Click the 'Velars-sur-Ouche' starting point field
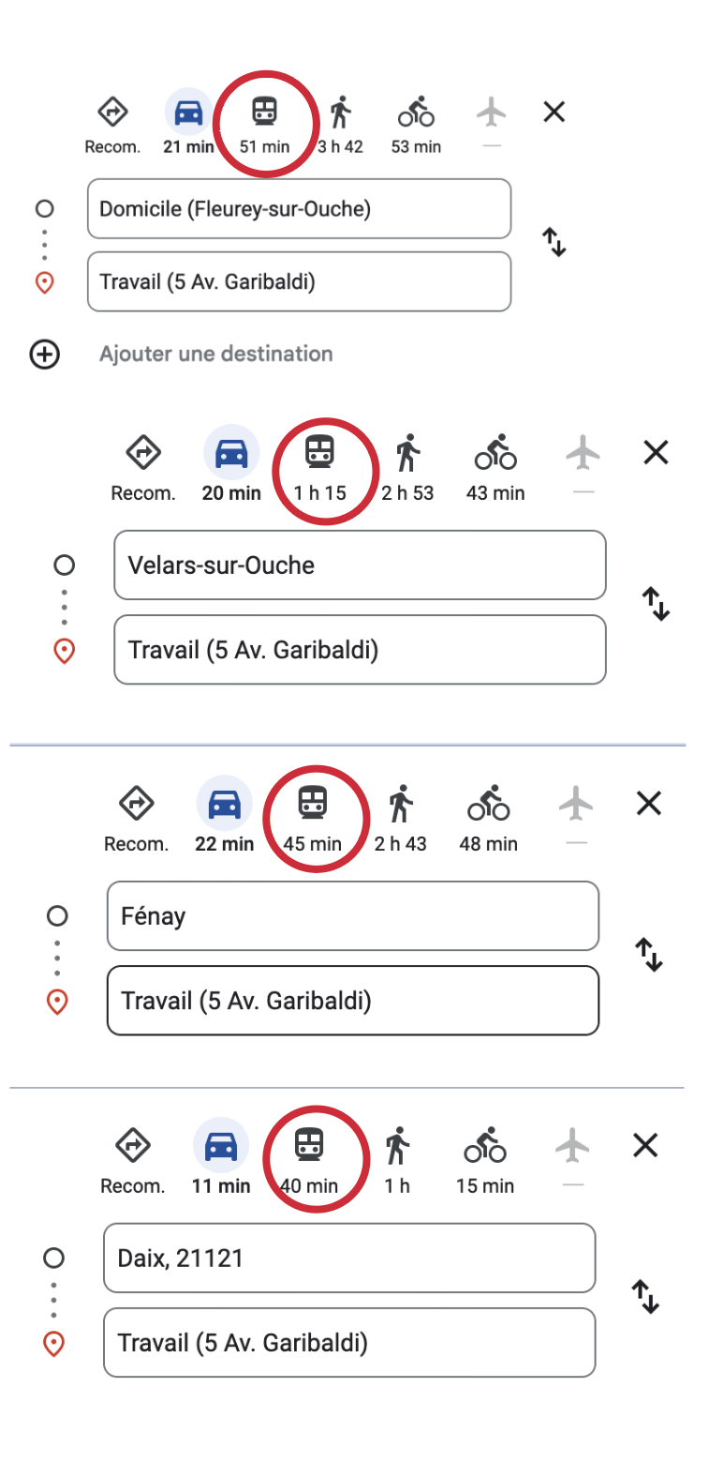 pos(360,566)
